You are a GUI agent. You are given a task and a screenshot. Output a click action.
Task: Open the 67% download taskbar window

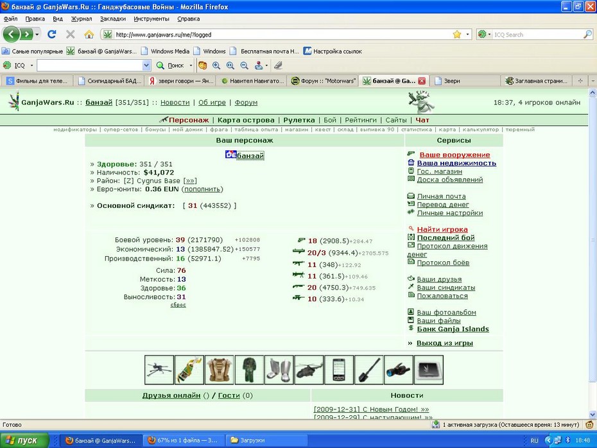click(x=184, y=440)
